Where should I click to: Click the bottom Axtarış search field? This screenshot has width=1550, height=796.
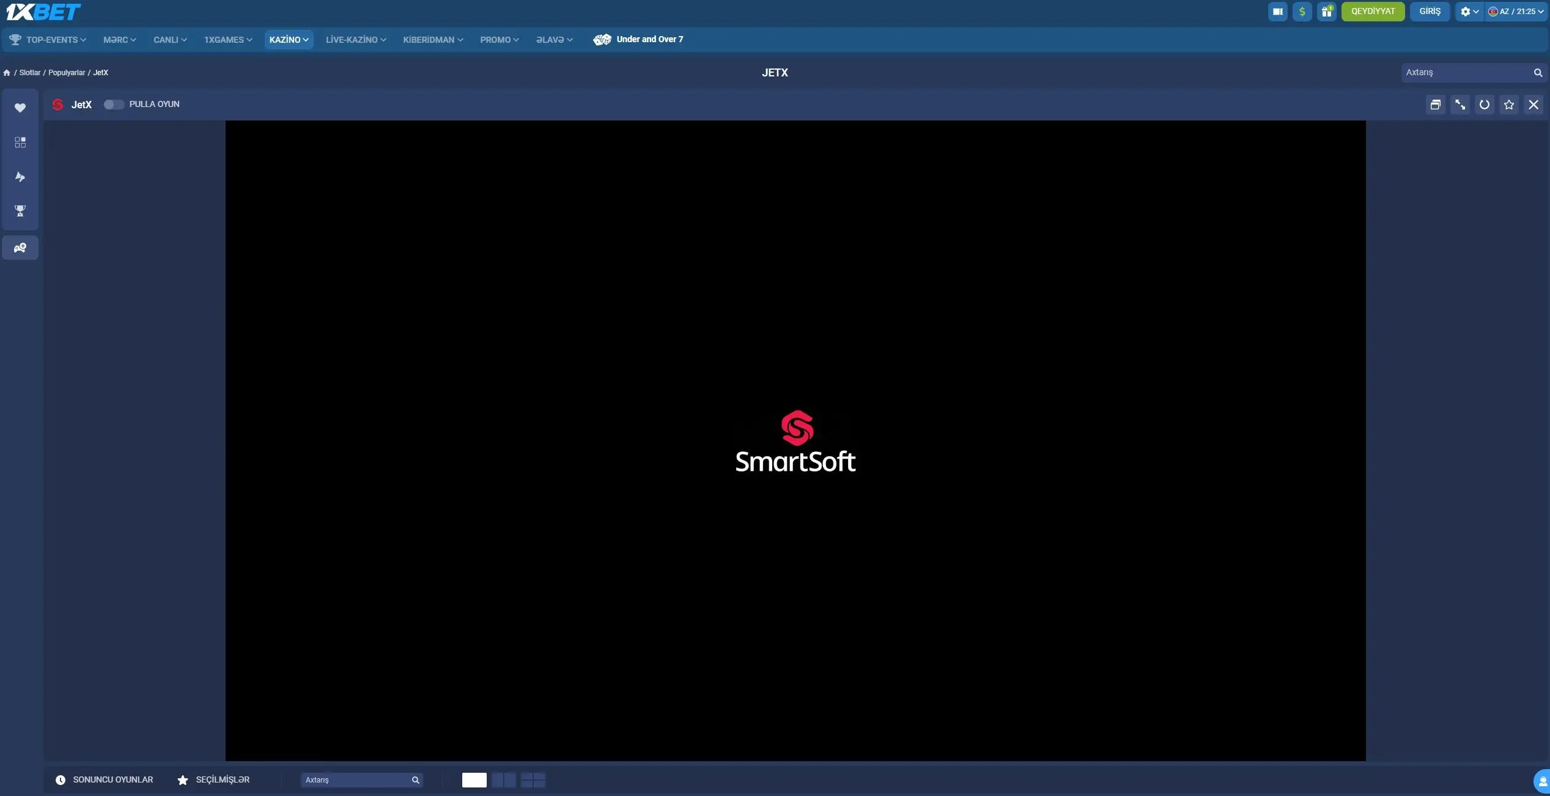point(356,780)
